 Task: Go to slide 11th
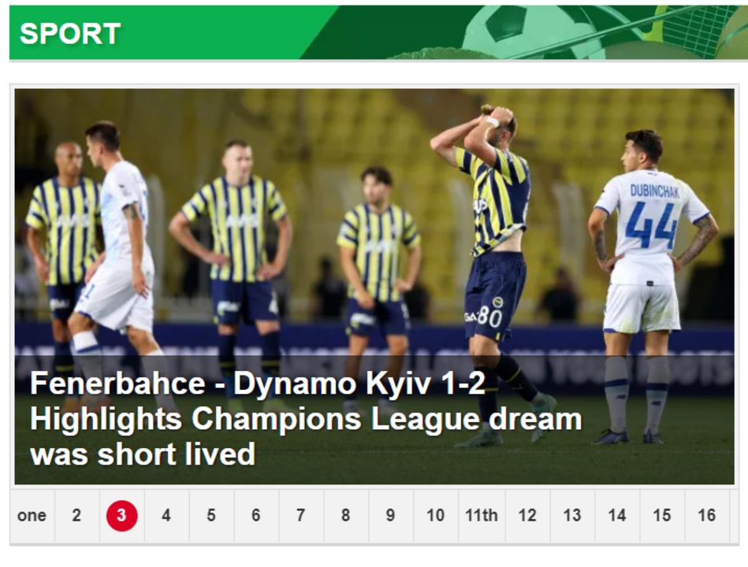[482, 516]
